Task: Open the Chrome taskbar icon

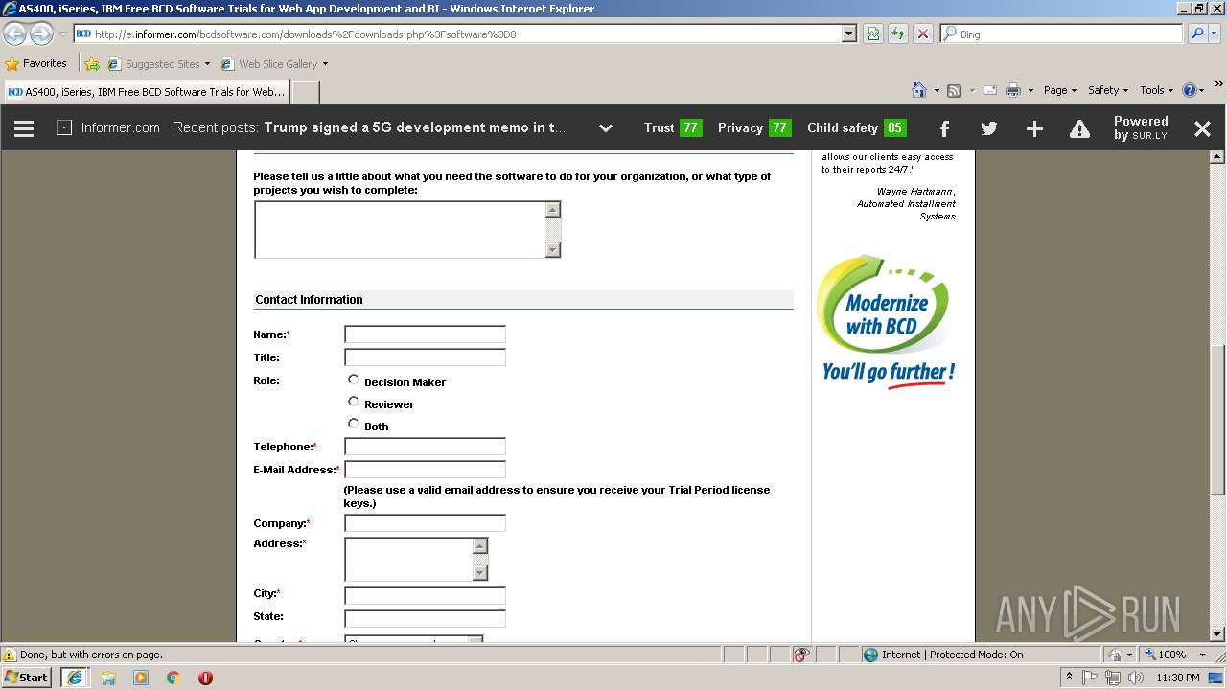Action: (173, 677)
